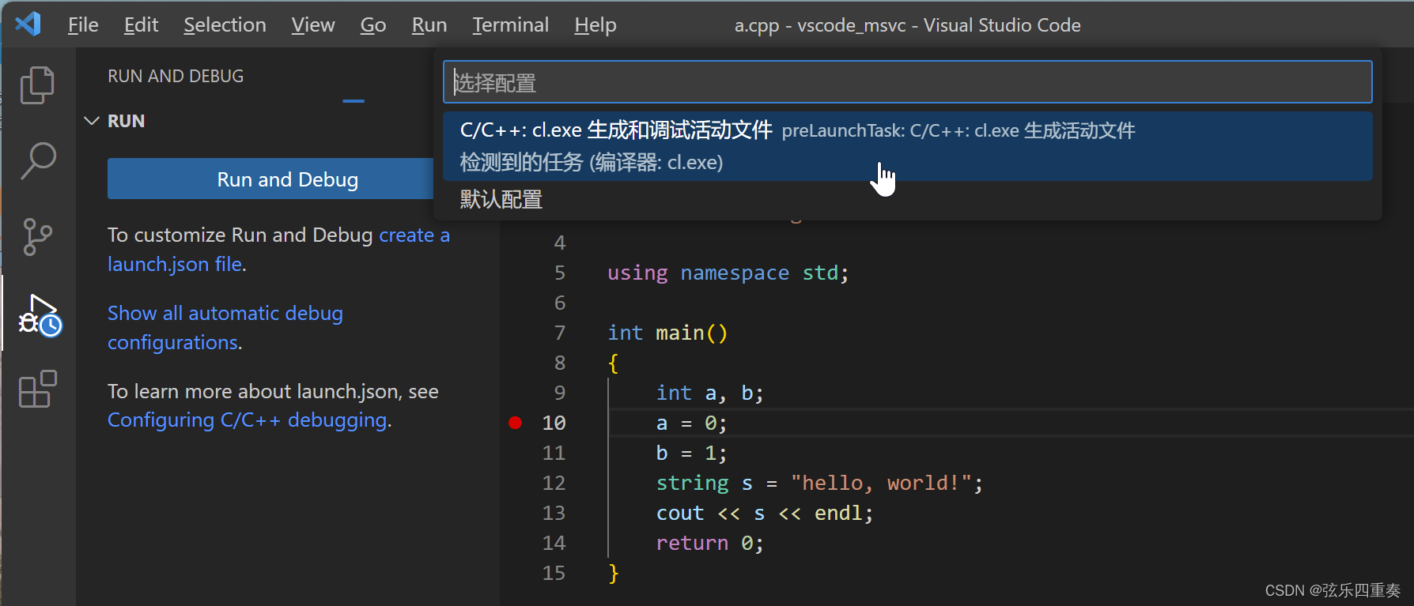
Task: Click the 'int a, b;' declaration
Action: [709, 393]
